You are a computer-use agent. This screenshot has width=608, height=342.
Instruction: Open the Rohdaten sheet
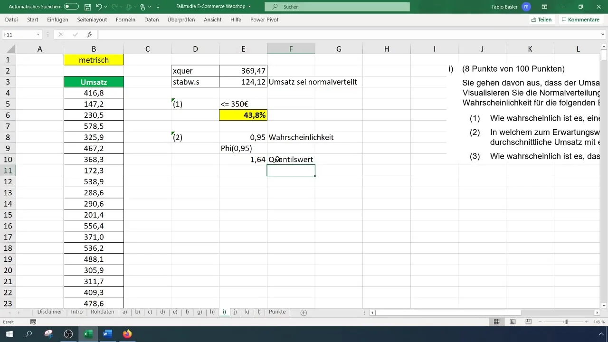point(102,312)
